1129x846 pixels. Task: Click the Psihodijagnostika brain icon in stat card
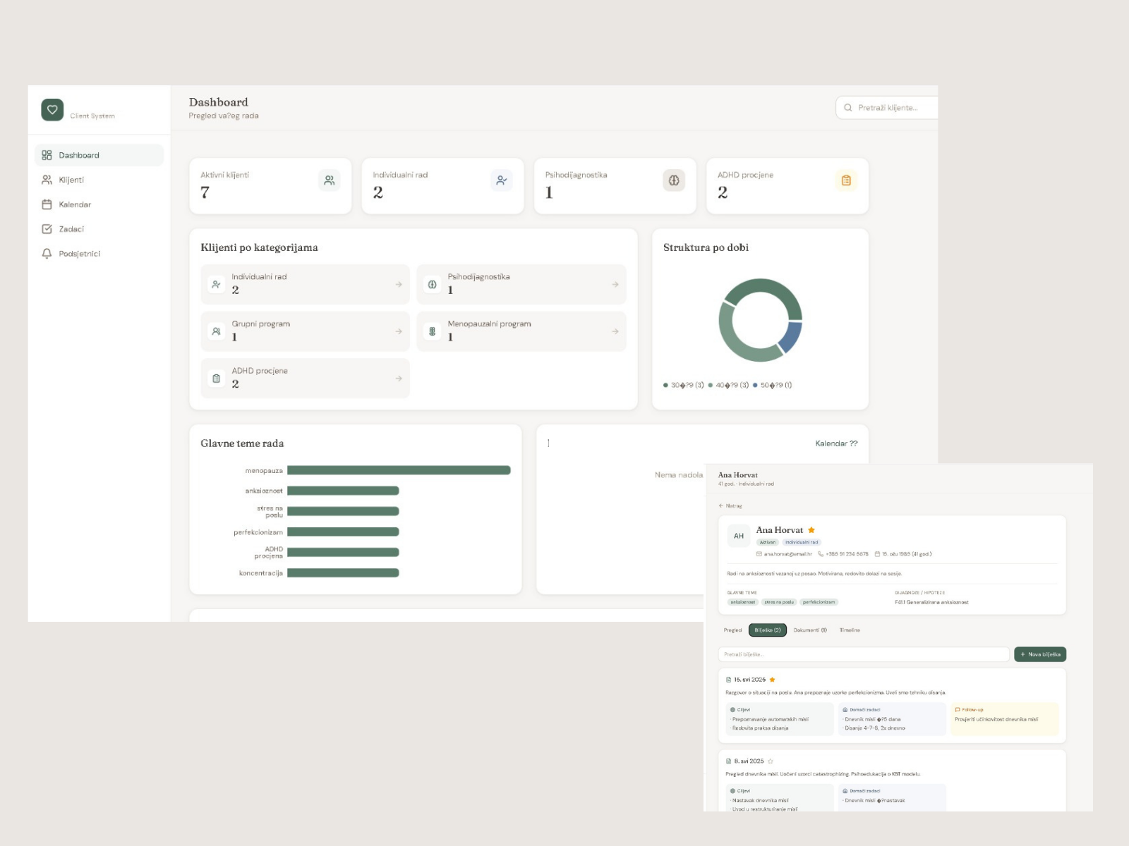click(x=674, y=180)
